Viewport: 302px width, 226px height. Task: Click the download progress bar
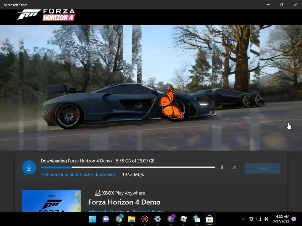128,167
